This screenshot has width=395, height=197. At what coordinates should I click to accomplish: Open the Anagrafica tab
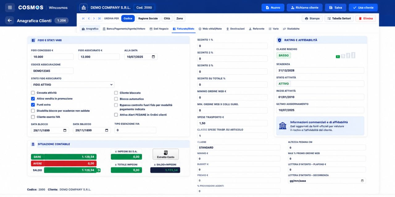(x=90, y=29)
